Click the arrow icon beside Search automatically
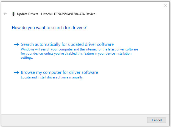Viewport: 171px width, 127px height. pos(16,44)
